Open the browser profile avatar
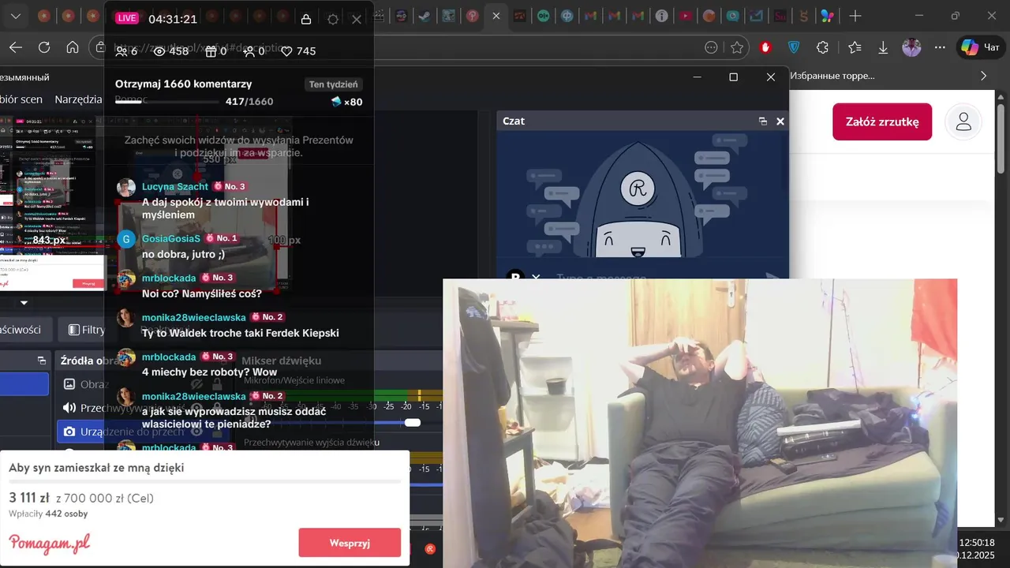Screen dimensions: 1010x568 [911, 47]
